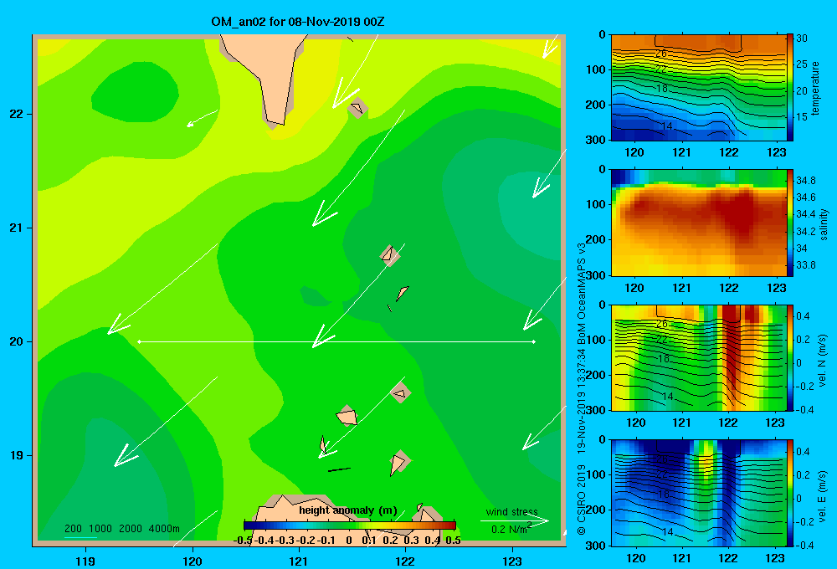Click the 'vel. N (m/s)' axis label
This screenshot has height=569, width=837.
(823, 361)
